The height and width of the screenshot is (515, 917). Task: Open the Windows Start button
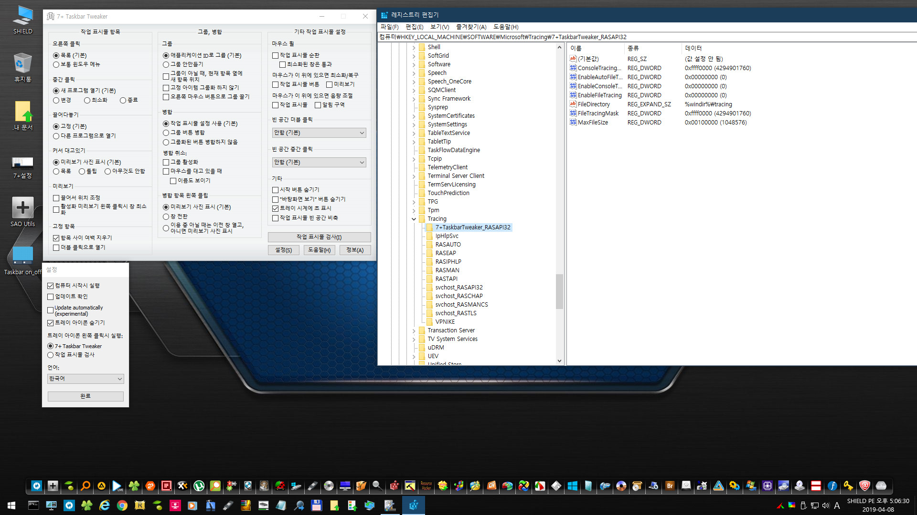pos(11,505)
